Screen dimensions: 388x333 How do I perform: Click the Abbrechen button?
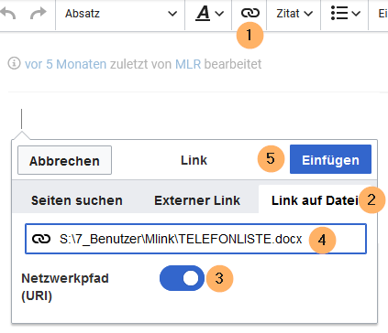pyautogui.click(x=64, y=160)
